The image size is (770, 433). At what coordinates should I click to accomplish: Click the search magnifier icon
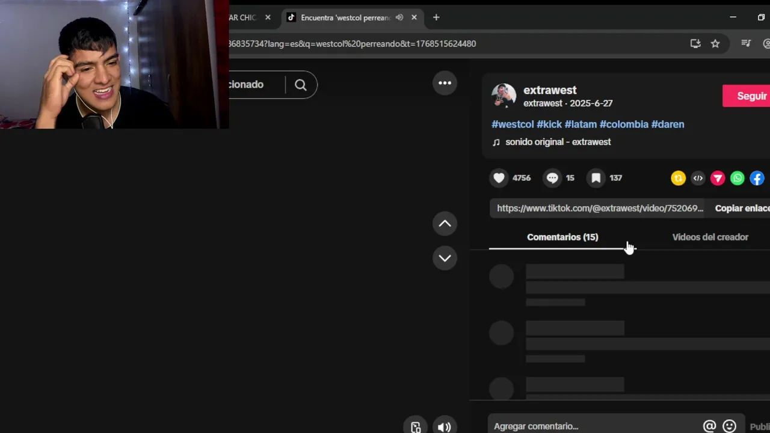[301, 85]
